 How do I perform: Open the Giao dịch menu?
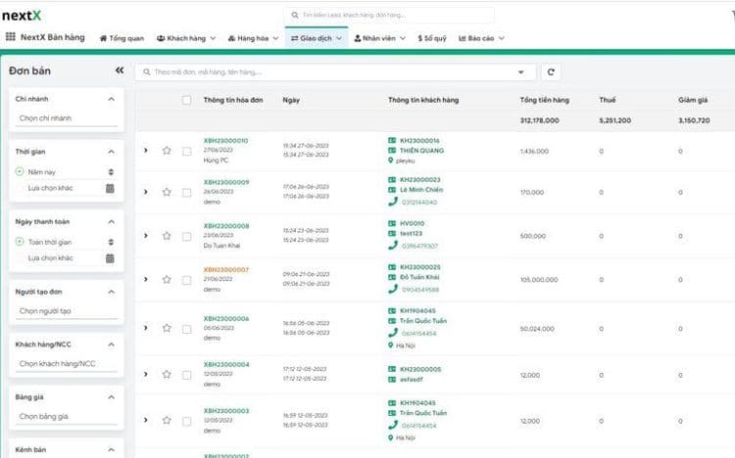(x=316, y=38)
